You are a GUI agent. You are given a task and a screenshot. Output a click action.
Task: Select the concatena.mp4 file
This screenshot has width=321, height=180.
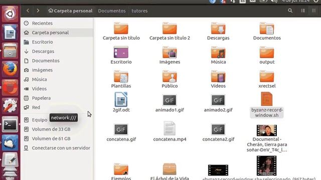click(170, 131)
